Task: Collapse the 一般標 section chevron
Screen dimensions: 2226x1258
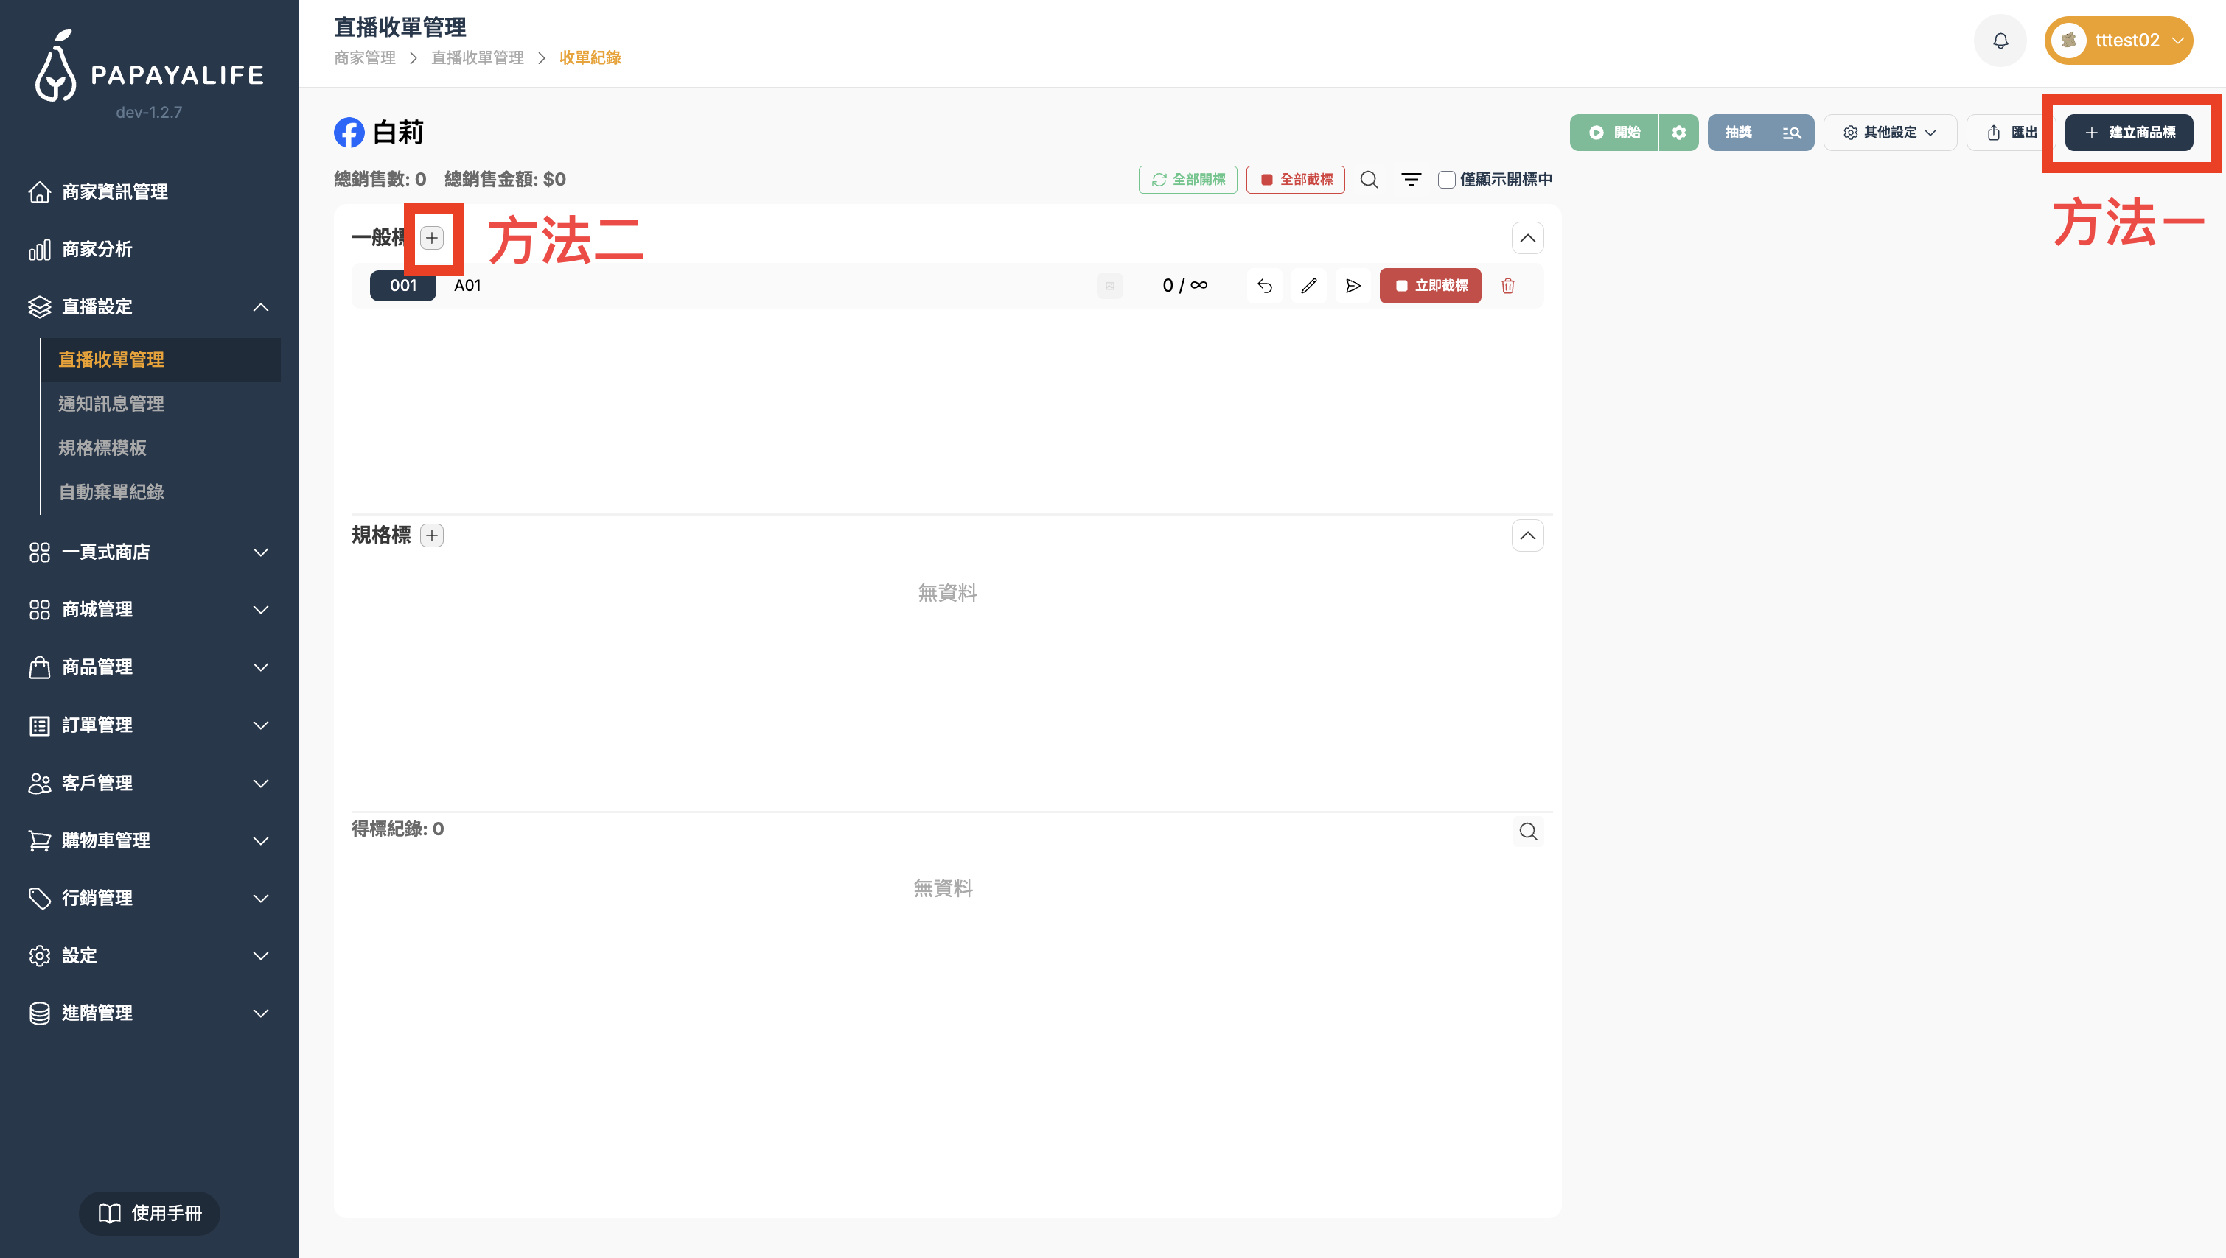Action: (1527, 238)
